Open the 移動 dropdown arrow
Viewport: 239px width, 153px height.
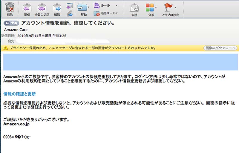pos(88,7)
